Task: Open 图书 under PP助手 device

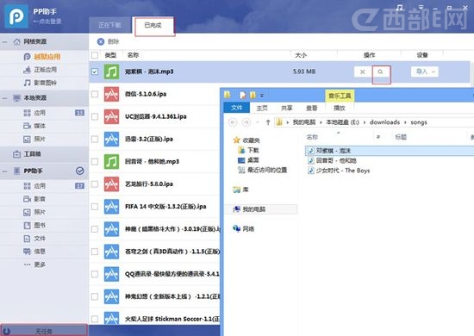Action: pyautogui.click(x=34, y=226)
